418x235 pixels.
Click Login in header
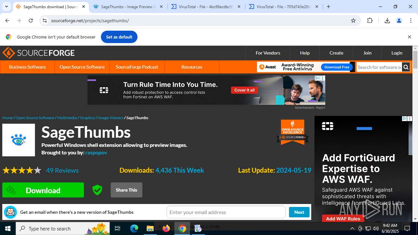(x=397, y=53)
